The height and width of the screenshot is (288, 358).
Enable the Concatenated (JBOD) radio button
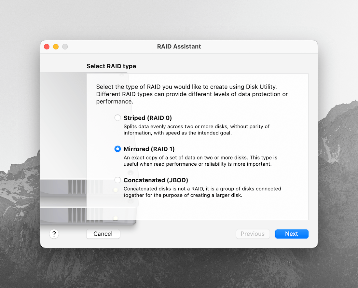pyautogui.click(x=117, y=180)
